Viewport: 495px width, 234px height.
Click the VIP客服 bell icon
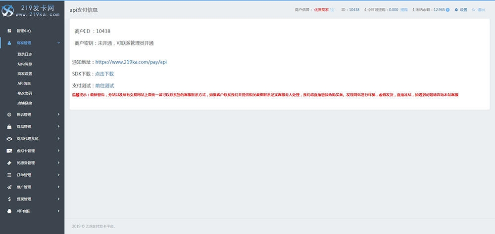[x=9, y=211]
